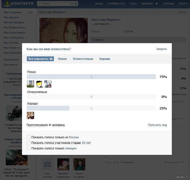Image resolution: width=190 pixels, height=180 pixels.
Task: Click the shield avatar under Плохо
Action: click(x=39, y=84)
